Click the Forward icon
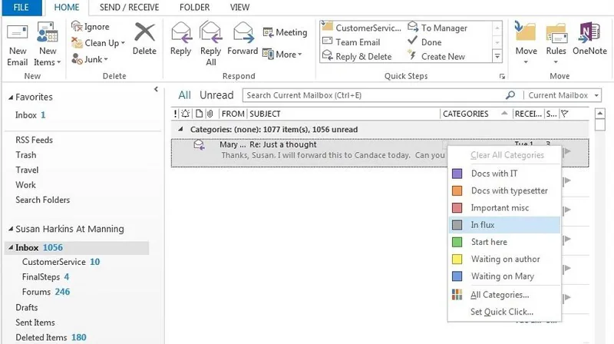Image resolution: width=614 pixels, height=344 pixels. click(243, 35)
